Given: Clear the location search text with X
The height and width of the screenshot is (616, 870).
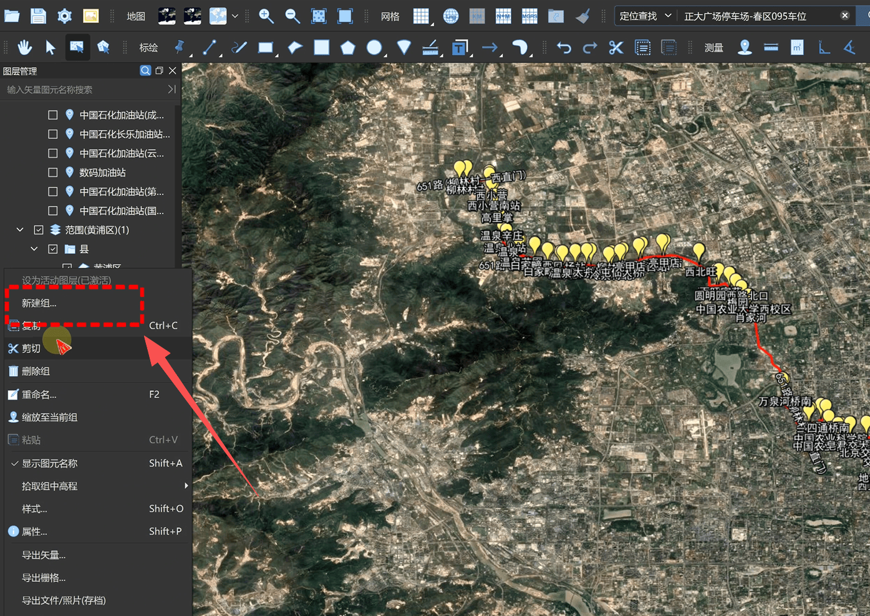Looking at the screenshot, I should pyautogui.click(x=845, y=16).
